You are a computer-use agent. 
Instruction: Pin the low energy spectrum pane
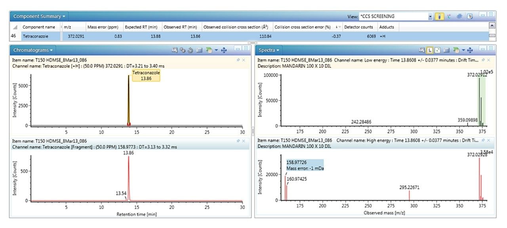tap(483, 60)
